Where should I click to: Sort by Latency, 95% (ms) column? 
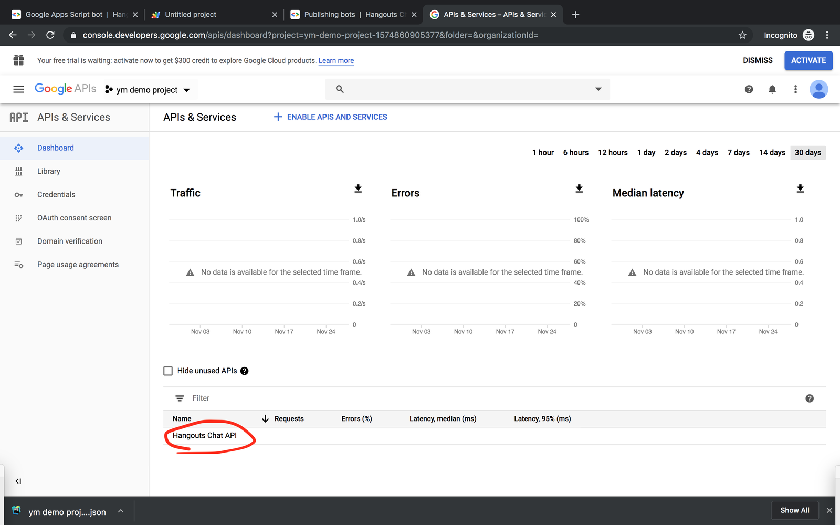(x=542, y=419)
